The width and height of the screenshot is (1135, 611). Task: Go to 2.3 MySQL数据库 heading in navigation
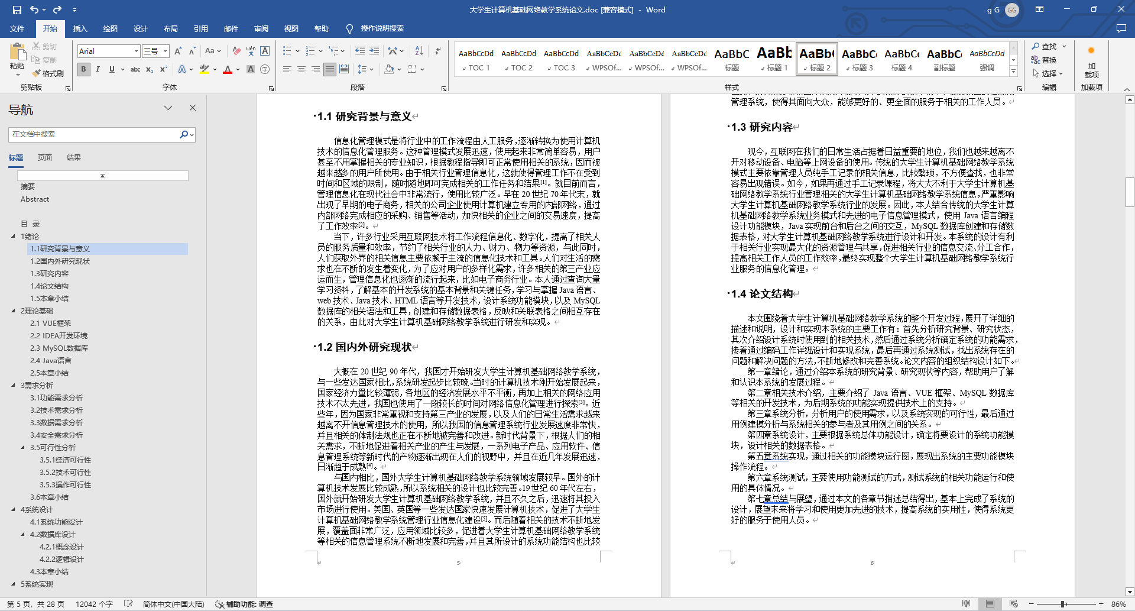click(x=59, y=348)
